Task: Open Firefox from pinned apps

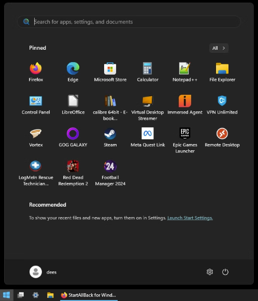Action: tap(36, 72)
